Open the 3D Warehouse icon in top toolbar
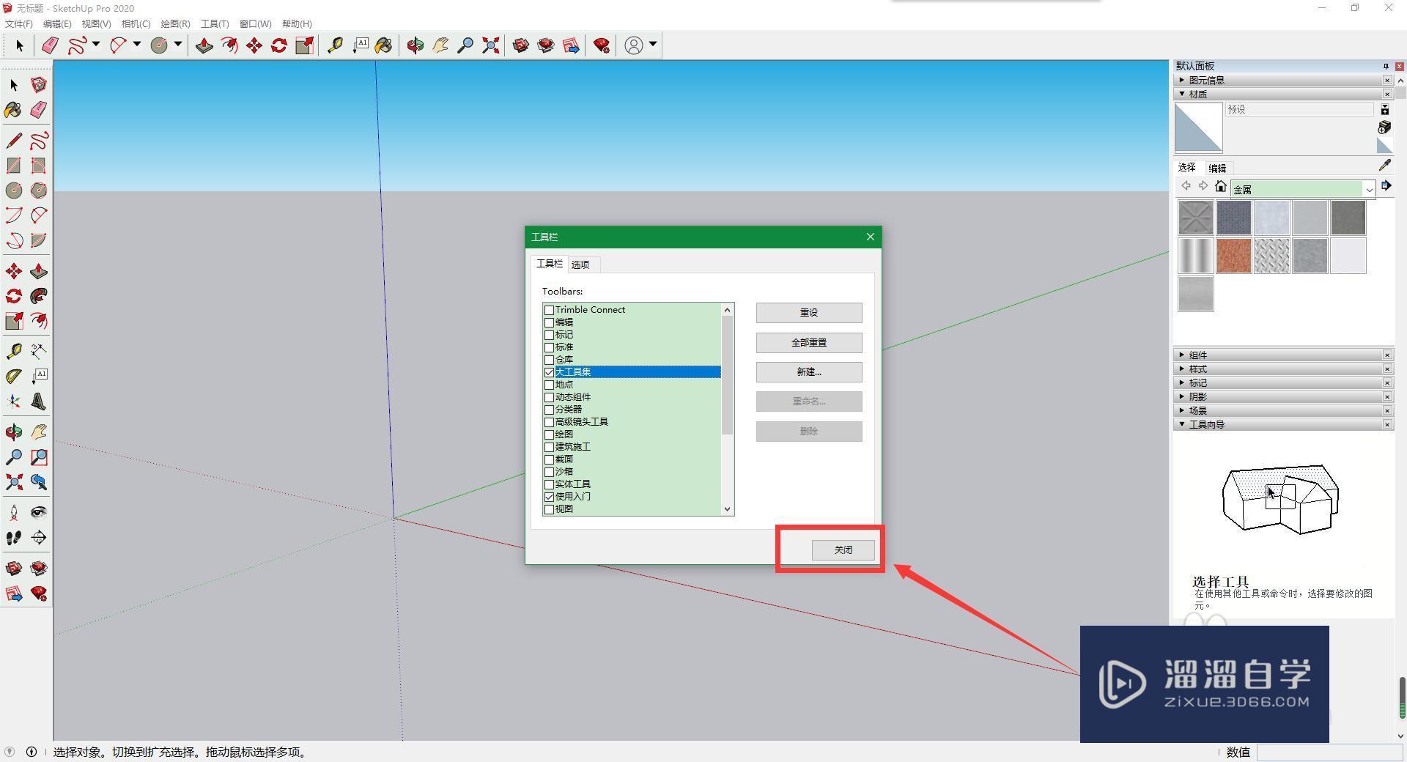Viewport: 1407px width, 762px height. click(521, 45)
